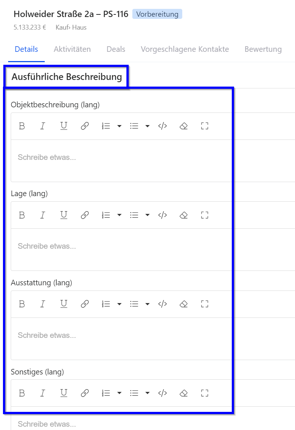Open numbered list dropdown in Objektbeschreibung editor

119,126
